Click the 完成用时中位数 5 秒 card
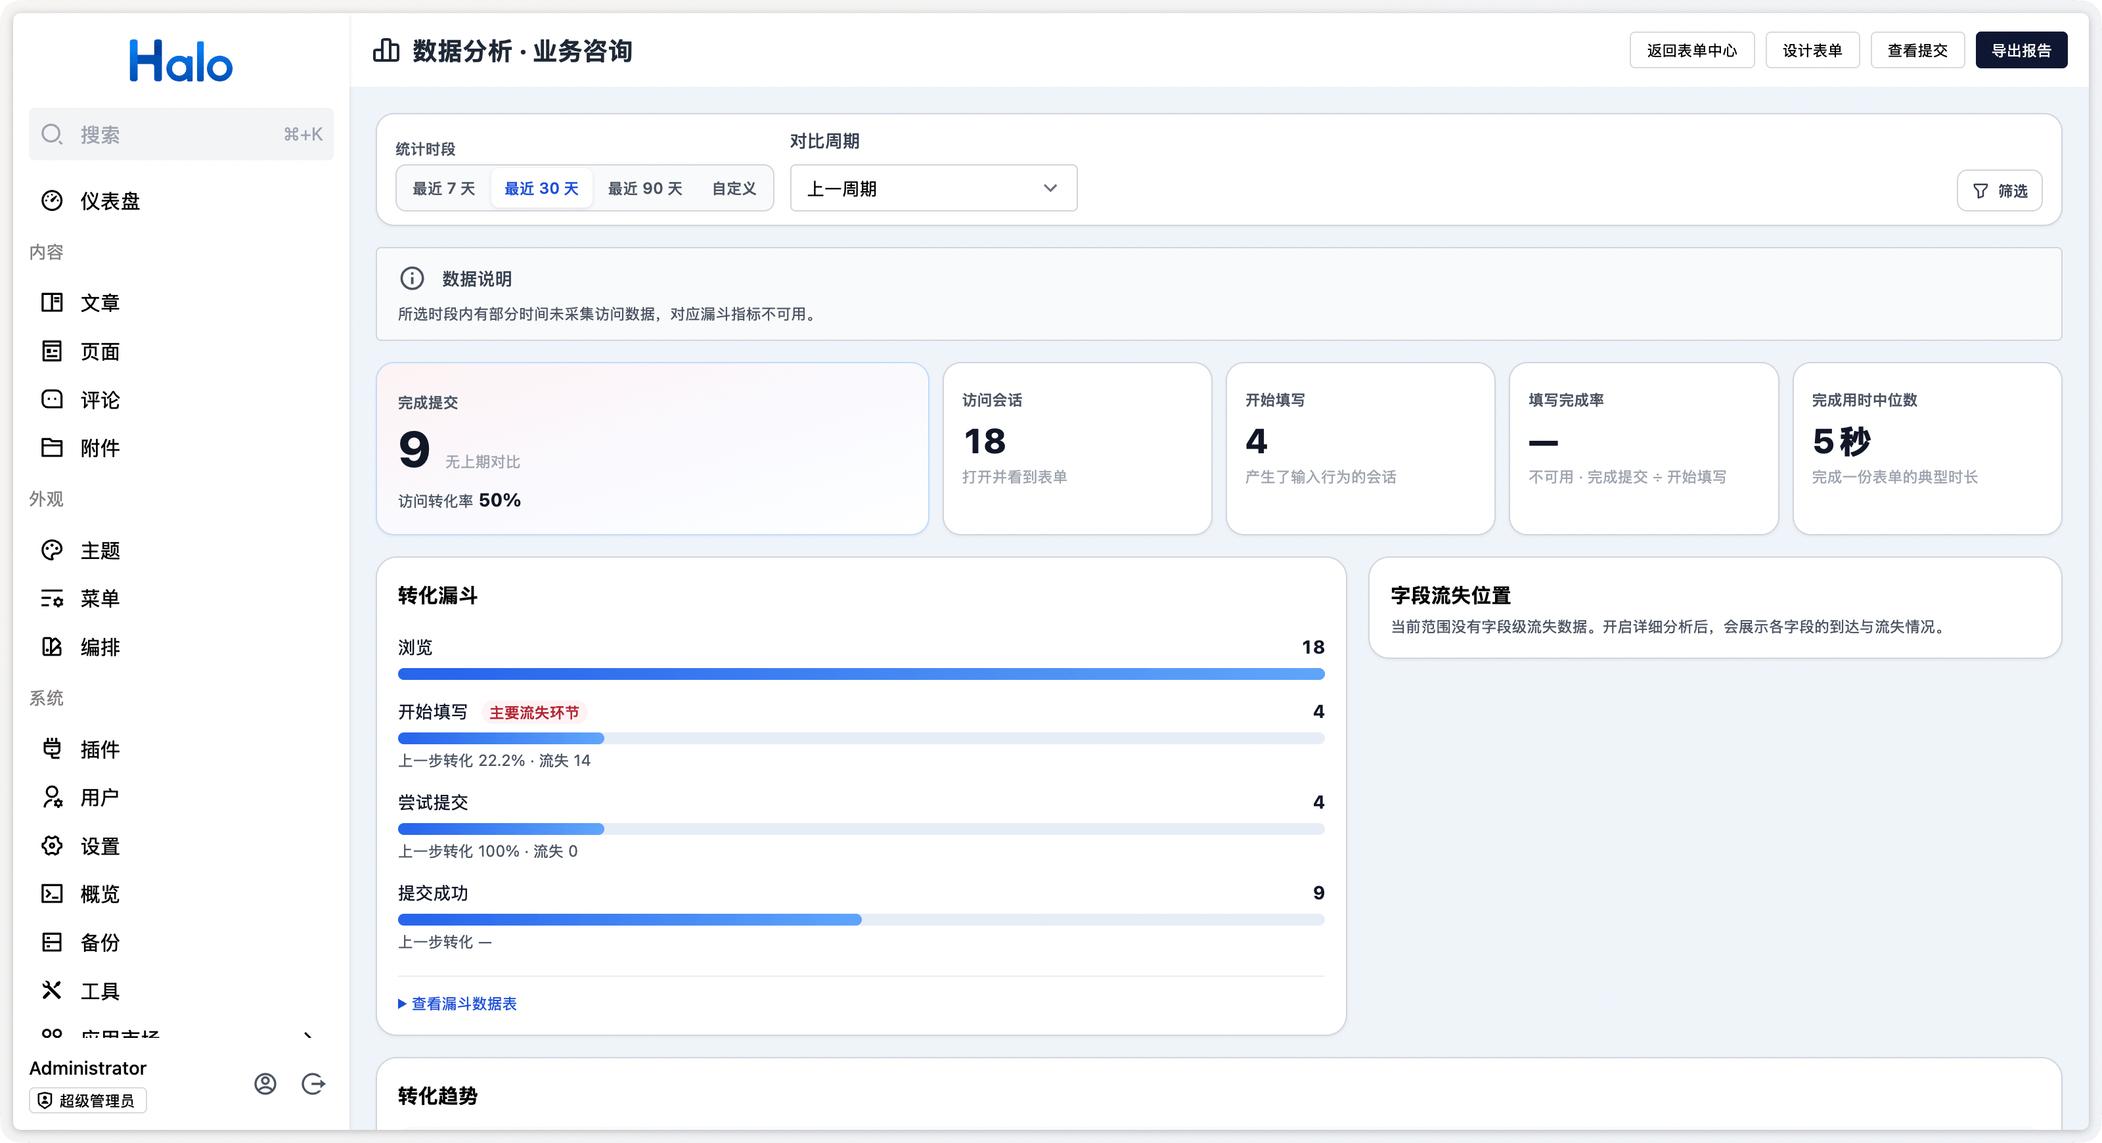2102x1143 pixels. [1927, 449]
